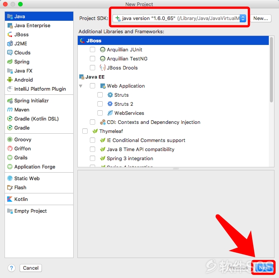Screen dimensions: 279x278
Task: Enable IE Conditional Comments support checkbox
Action: (92, 140)
